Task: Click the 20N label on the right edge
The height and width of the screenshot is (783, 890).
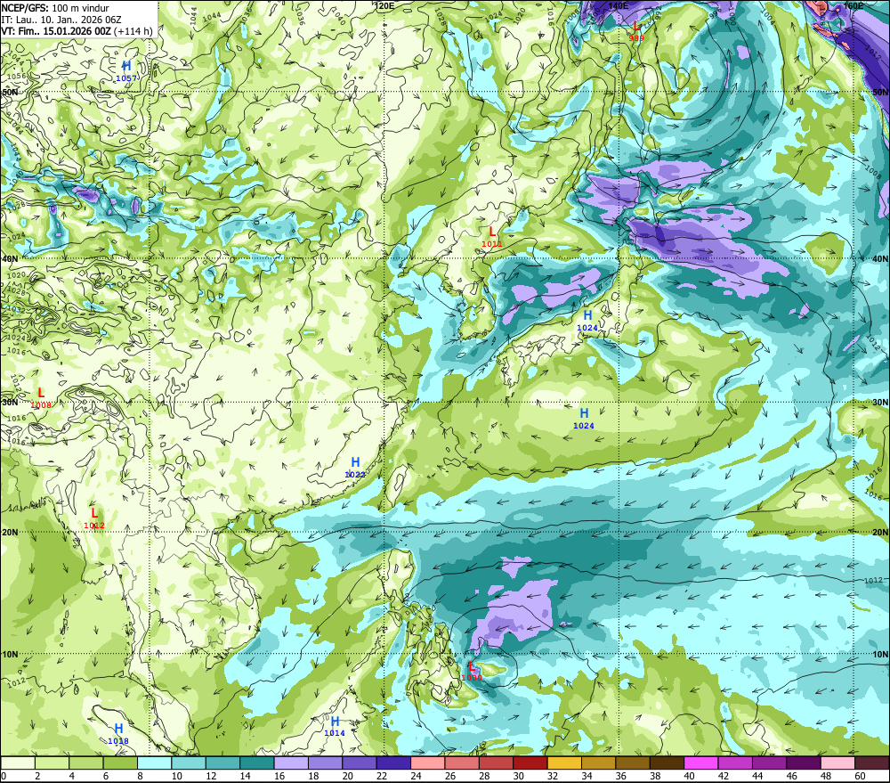Action: click(x=880, y=532)
